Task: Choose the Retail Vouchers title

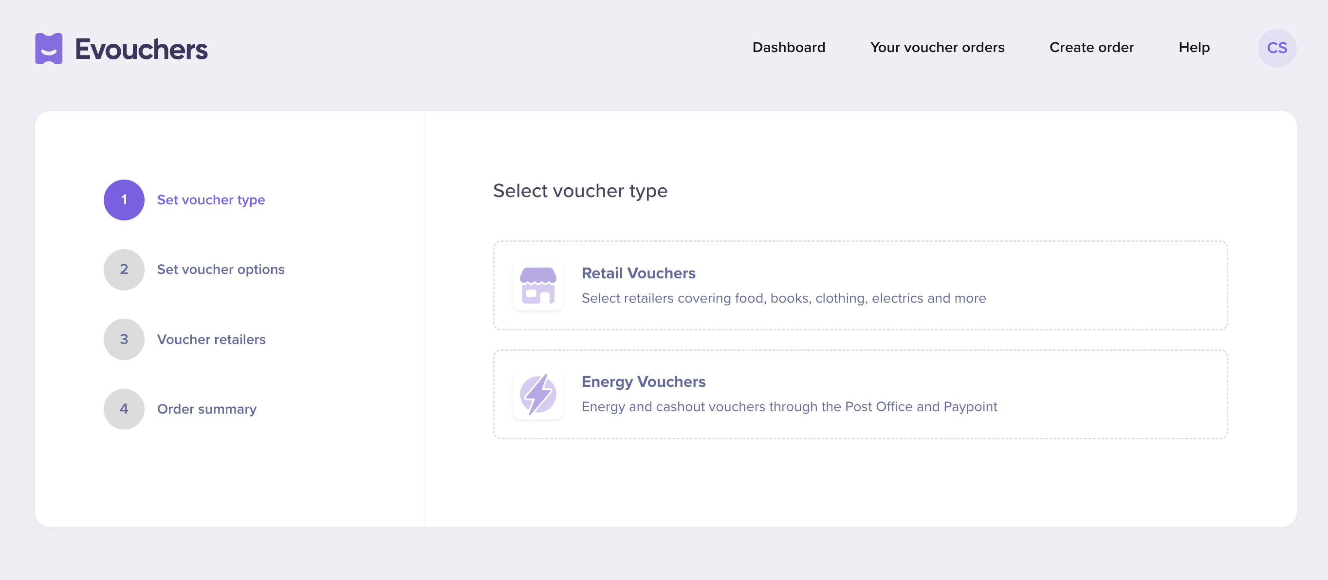Action: click(638, 273)
